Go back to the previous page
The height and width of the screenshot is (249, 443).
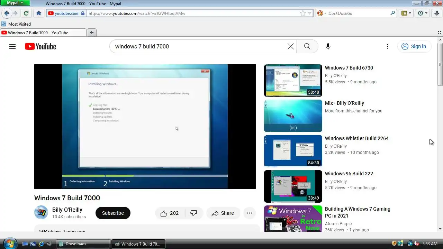point(7,13)
